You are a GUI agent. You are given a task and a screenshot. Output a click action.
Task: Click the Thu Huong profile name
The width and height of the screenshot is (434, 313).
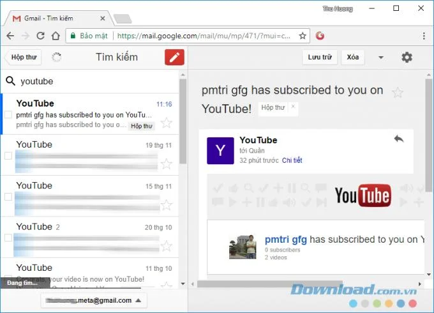338,9
